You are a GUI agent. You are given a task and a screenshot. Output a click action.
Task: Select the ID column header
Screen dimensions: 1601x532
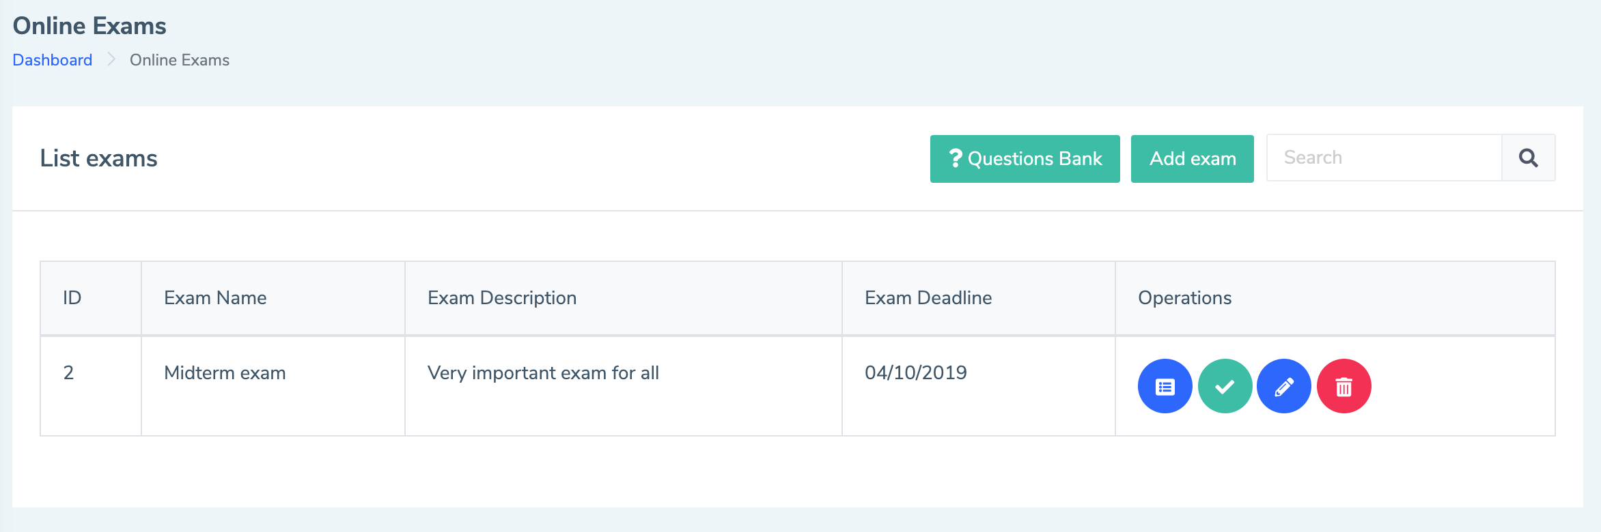click(72, 298)
